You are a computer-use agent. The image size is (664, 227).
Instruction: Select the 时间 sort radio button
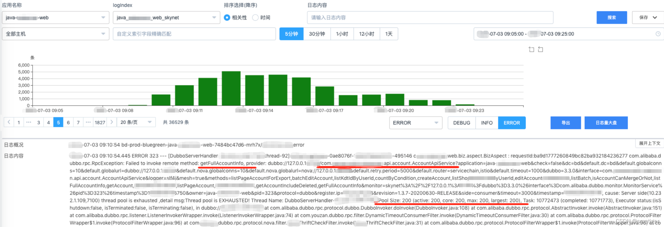[x=255, y=17]
